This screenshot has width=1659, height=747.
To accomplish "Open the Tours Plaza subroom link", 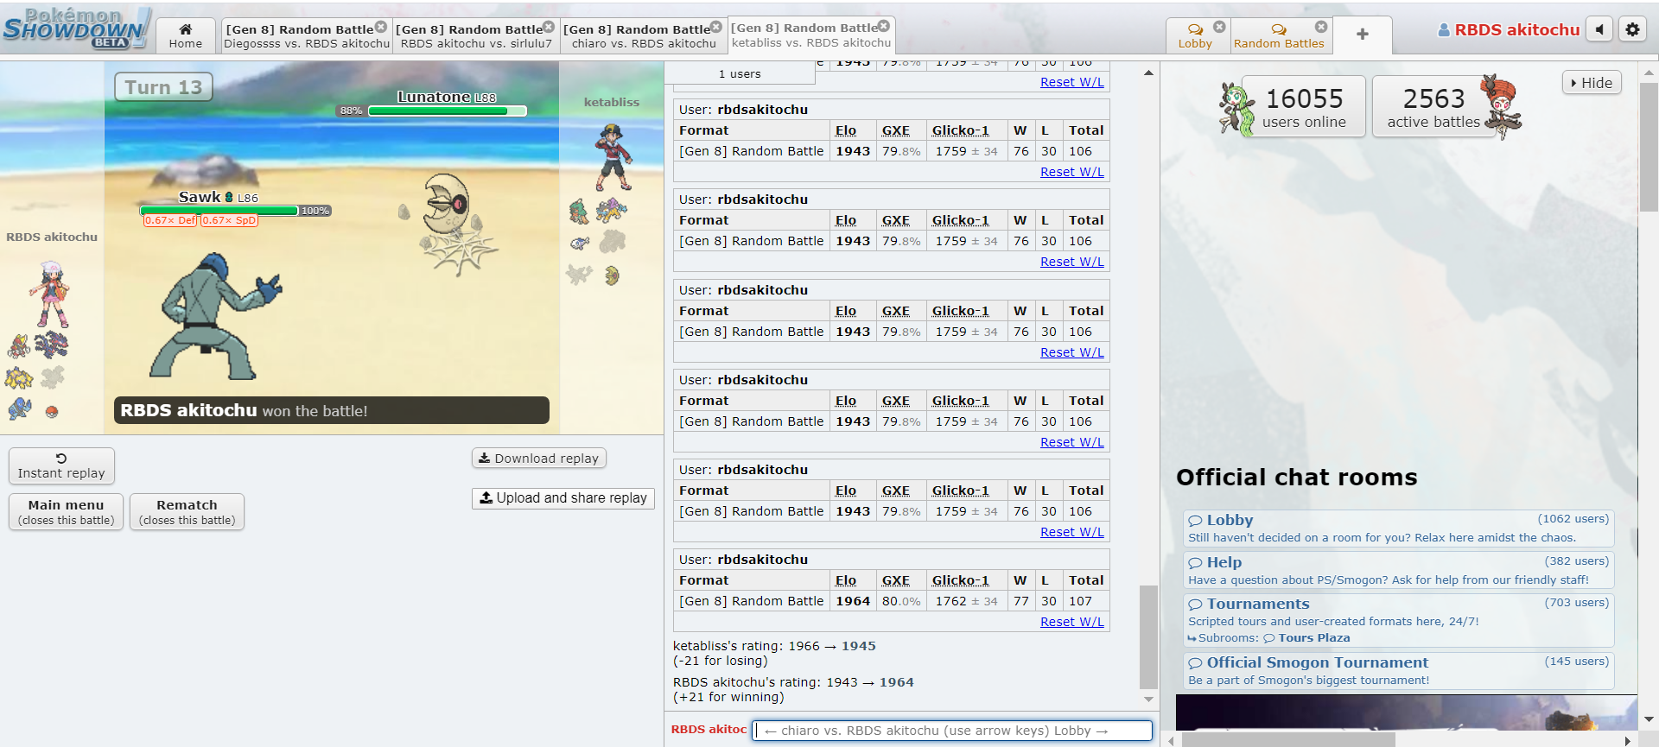I will pos(1306,638).
